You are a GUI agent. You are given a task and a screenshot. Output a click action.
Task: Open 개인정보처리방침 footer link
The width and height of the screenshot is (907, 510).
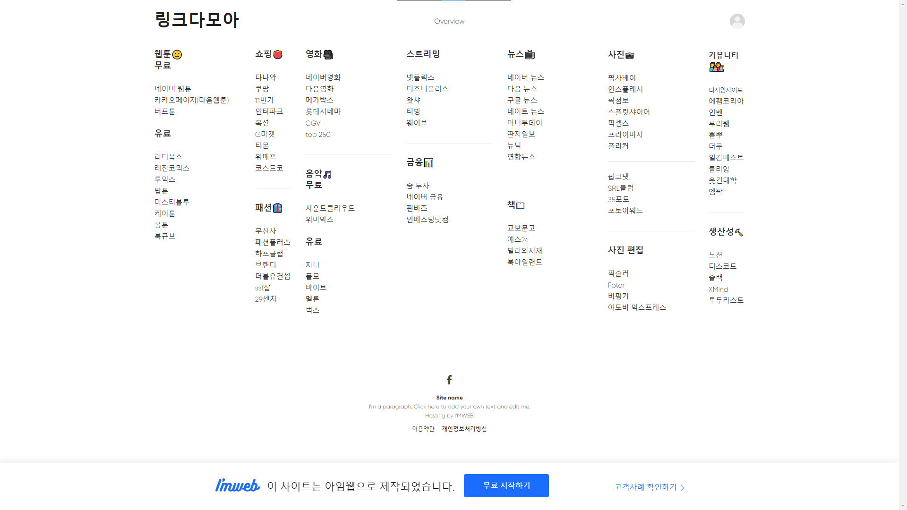(x=464, y=429)
